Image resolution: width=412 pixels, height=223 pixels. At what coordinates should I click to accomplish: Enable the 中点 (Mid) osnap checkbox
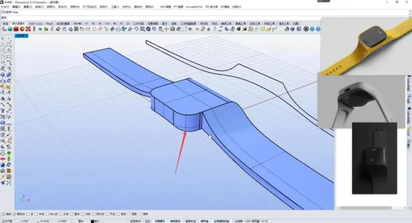click(37, 214)
